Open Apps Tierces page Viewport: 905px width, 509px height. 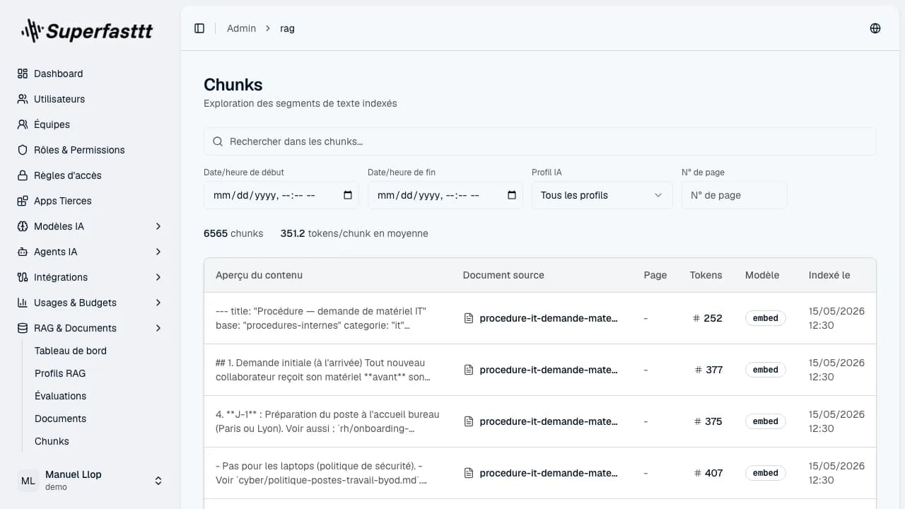click(x=90, y=201)
